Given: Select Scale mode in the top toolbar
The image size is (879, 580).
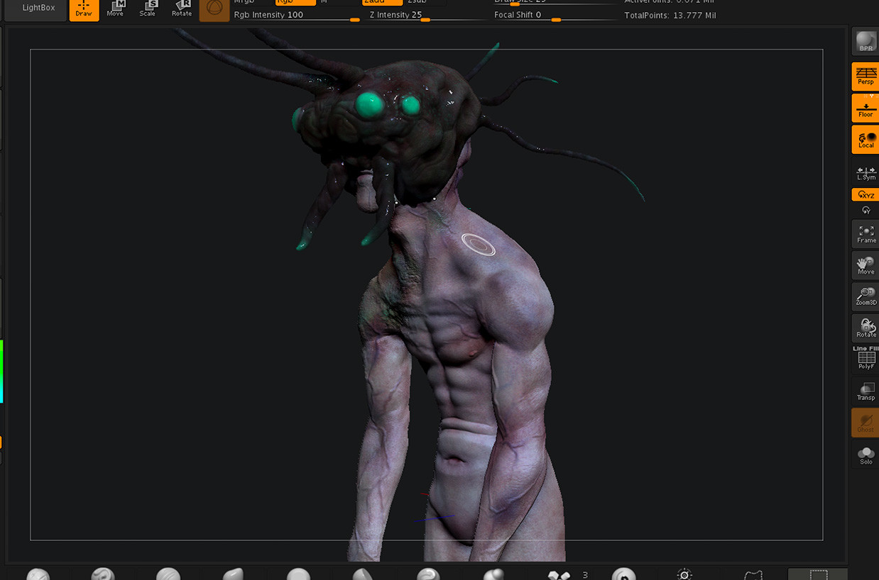Looking at the screenshot, I should 148,10.
